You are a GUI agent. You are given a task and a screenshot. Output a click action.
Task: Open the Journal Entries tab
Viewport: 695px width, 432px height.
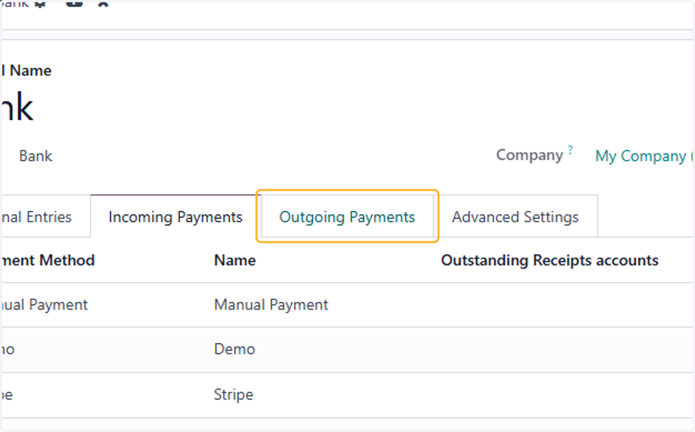click(45, 217)
